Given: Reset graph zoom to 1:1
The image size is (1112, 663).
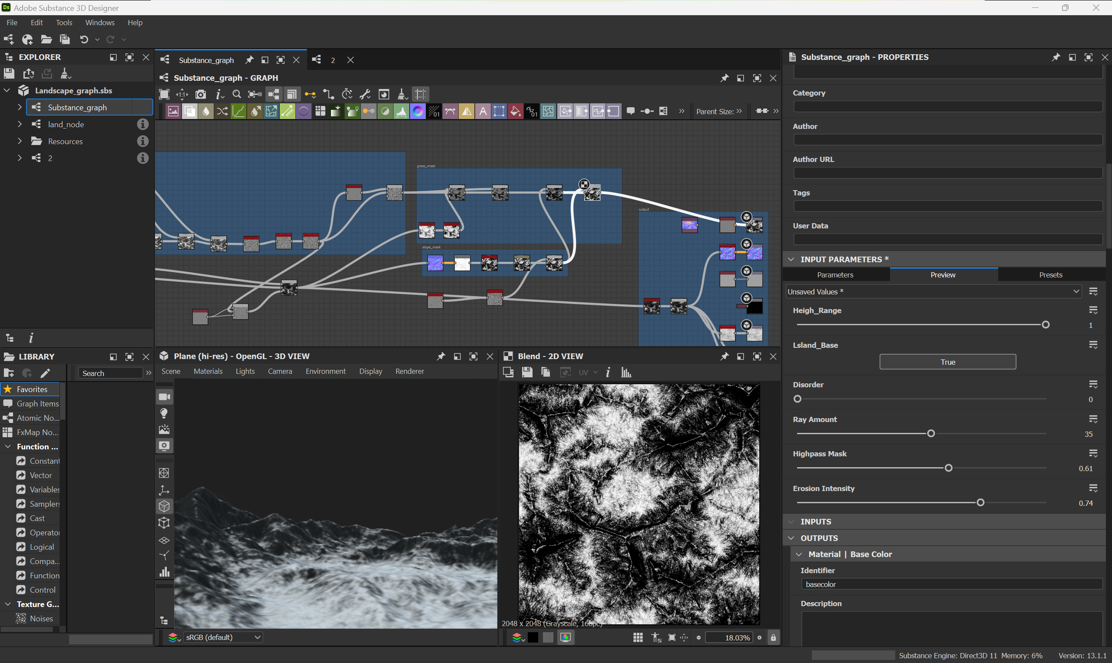Looking at the screenshot, I should tap(182, 94).
